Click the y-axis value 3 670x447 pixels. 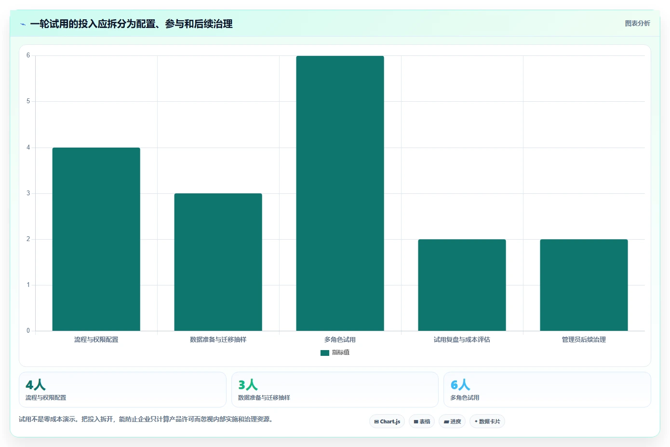coord(28,193)
